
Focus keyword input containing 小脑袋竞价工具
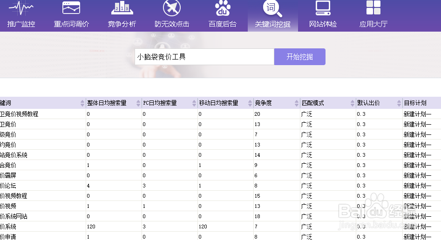[x=204, y=57]
